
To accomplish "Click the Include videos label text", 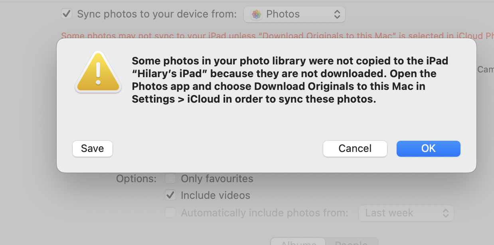I will point(215,195).
